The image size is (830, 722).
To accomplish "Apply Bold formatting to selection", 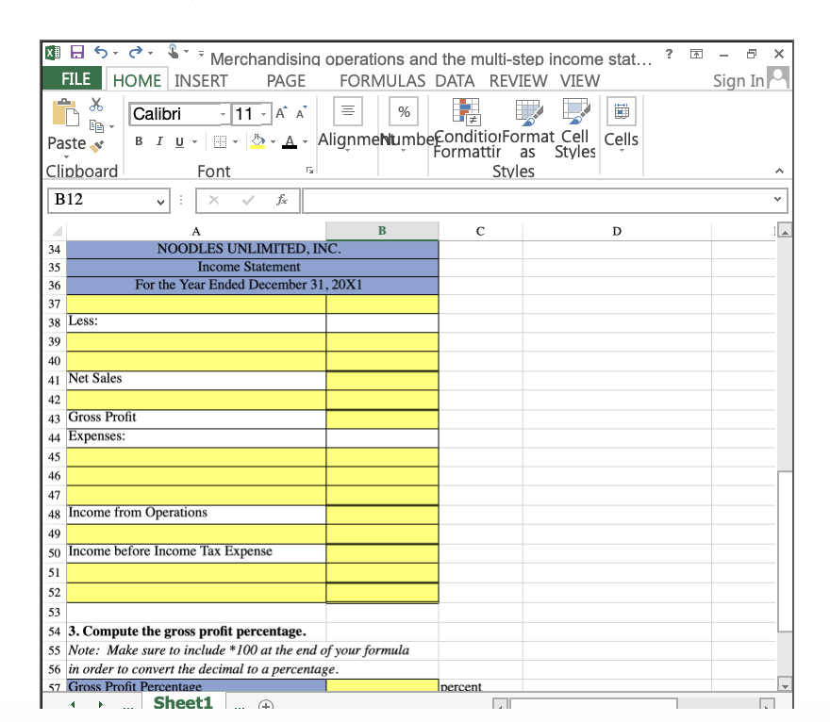I will [x=138, y=139].
